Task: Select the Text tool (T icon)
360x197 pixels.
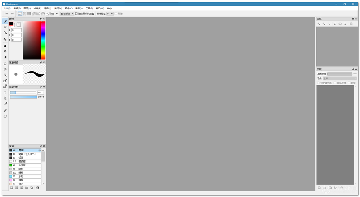Action: click(5, 92)
